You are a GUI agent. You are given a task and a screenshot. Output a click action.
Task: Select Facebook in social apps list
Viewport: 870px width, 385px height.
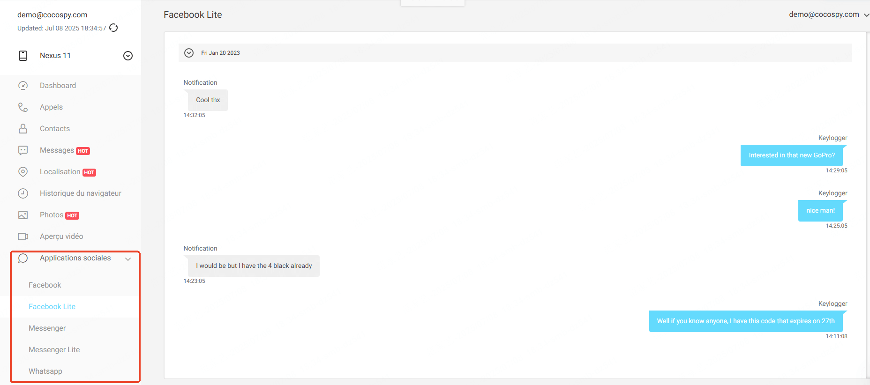point(45,285)
